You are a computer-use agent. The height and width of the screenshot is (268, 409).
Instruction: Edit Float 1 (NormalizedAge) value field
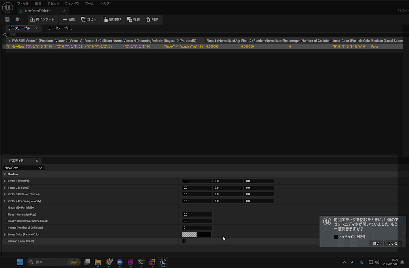point(197,214)
